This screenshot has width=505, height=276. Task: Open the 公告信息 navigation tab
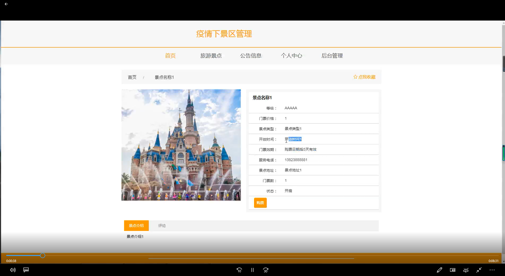tap(251, 56)
